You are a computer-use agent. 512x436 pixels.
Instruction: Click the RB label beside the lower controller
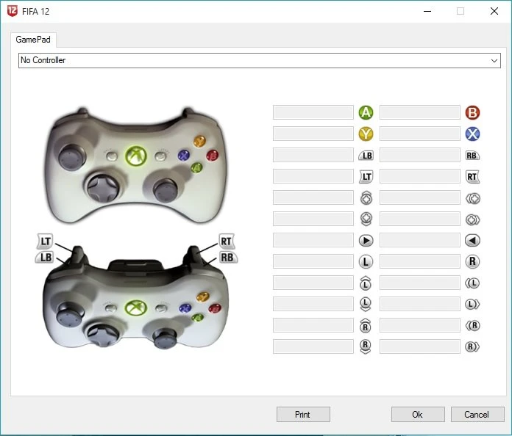227,258
